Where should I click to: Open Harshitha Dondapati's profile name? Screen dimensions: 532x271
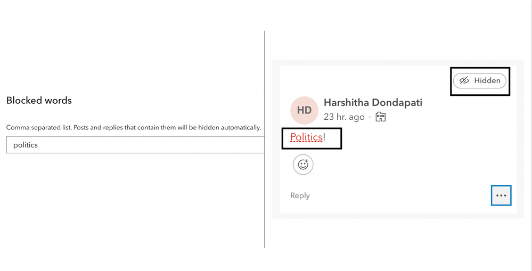[373, 102]
